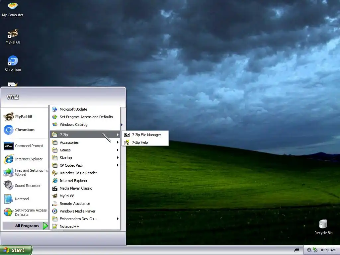
Task: Select Embarcadero Dev-C++ folder entry
Action: 85,219
